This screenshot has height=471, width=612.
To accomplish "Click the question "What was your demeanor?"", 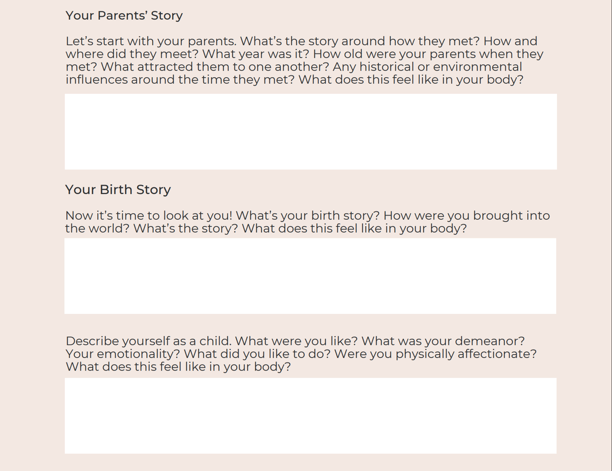I will 443,341.
